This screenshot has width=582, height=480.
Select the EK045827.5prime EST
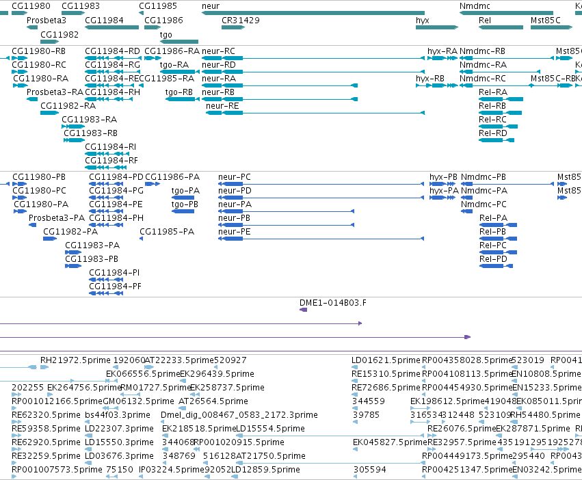click(355, 449)
